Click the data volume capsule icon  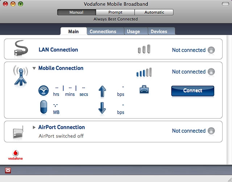(x=43, y=107)
